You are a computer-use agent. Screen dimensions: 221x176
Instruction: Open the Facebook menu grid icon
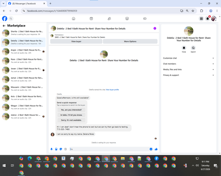[x=201, y=18]
